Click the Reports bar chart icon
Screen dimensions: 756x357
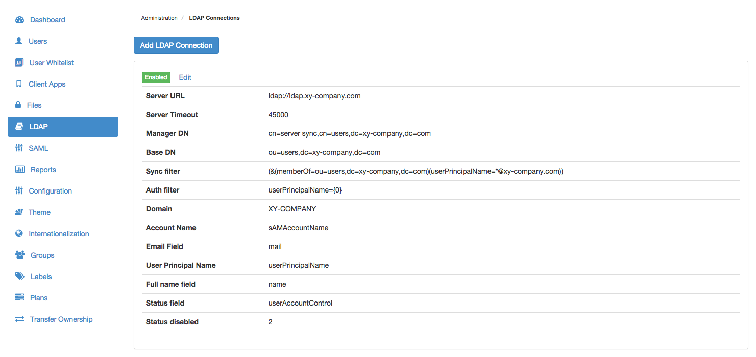click(20, 170)
